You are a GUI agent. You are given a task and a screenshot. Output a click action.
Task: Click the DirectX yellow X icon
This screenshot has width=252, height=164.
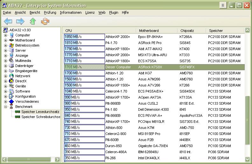[x=11, y=81]
